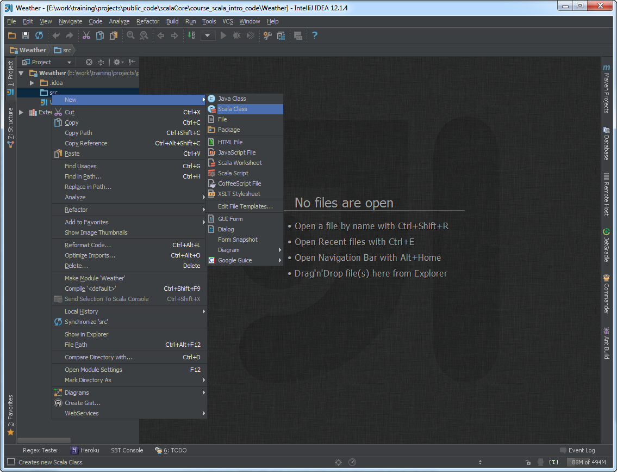Select Java Class in New submenu
Viewport: 617px width, 472px height.
tap(245, 99)
